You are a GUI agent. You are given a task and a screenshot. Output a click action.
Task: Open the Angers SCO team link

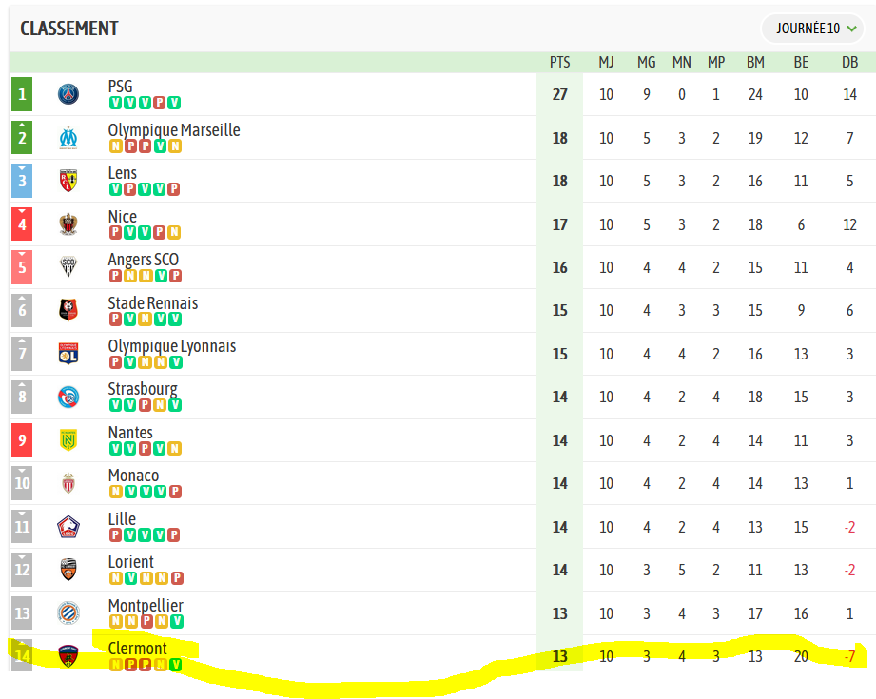click(x=143, y=260)
